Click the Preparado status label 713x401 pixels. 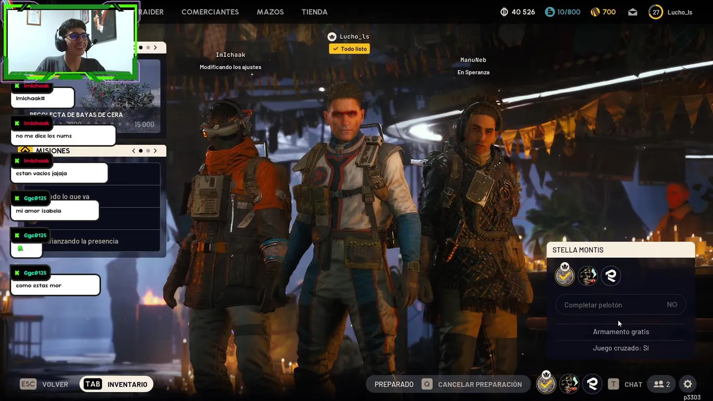(394, 384)
